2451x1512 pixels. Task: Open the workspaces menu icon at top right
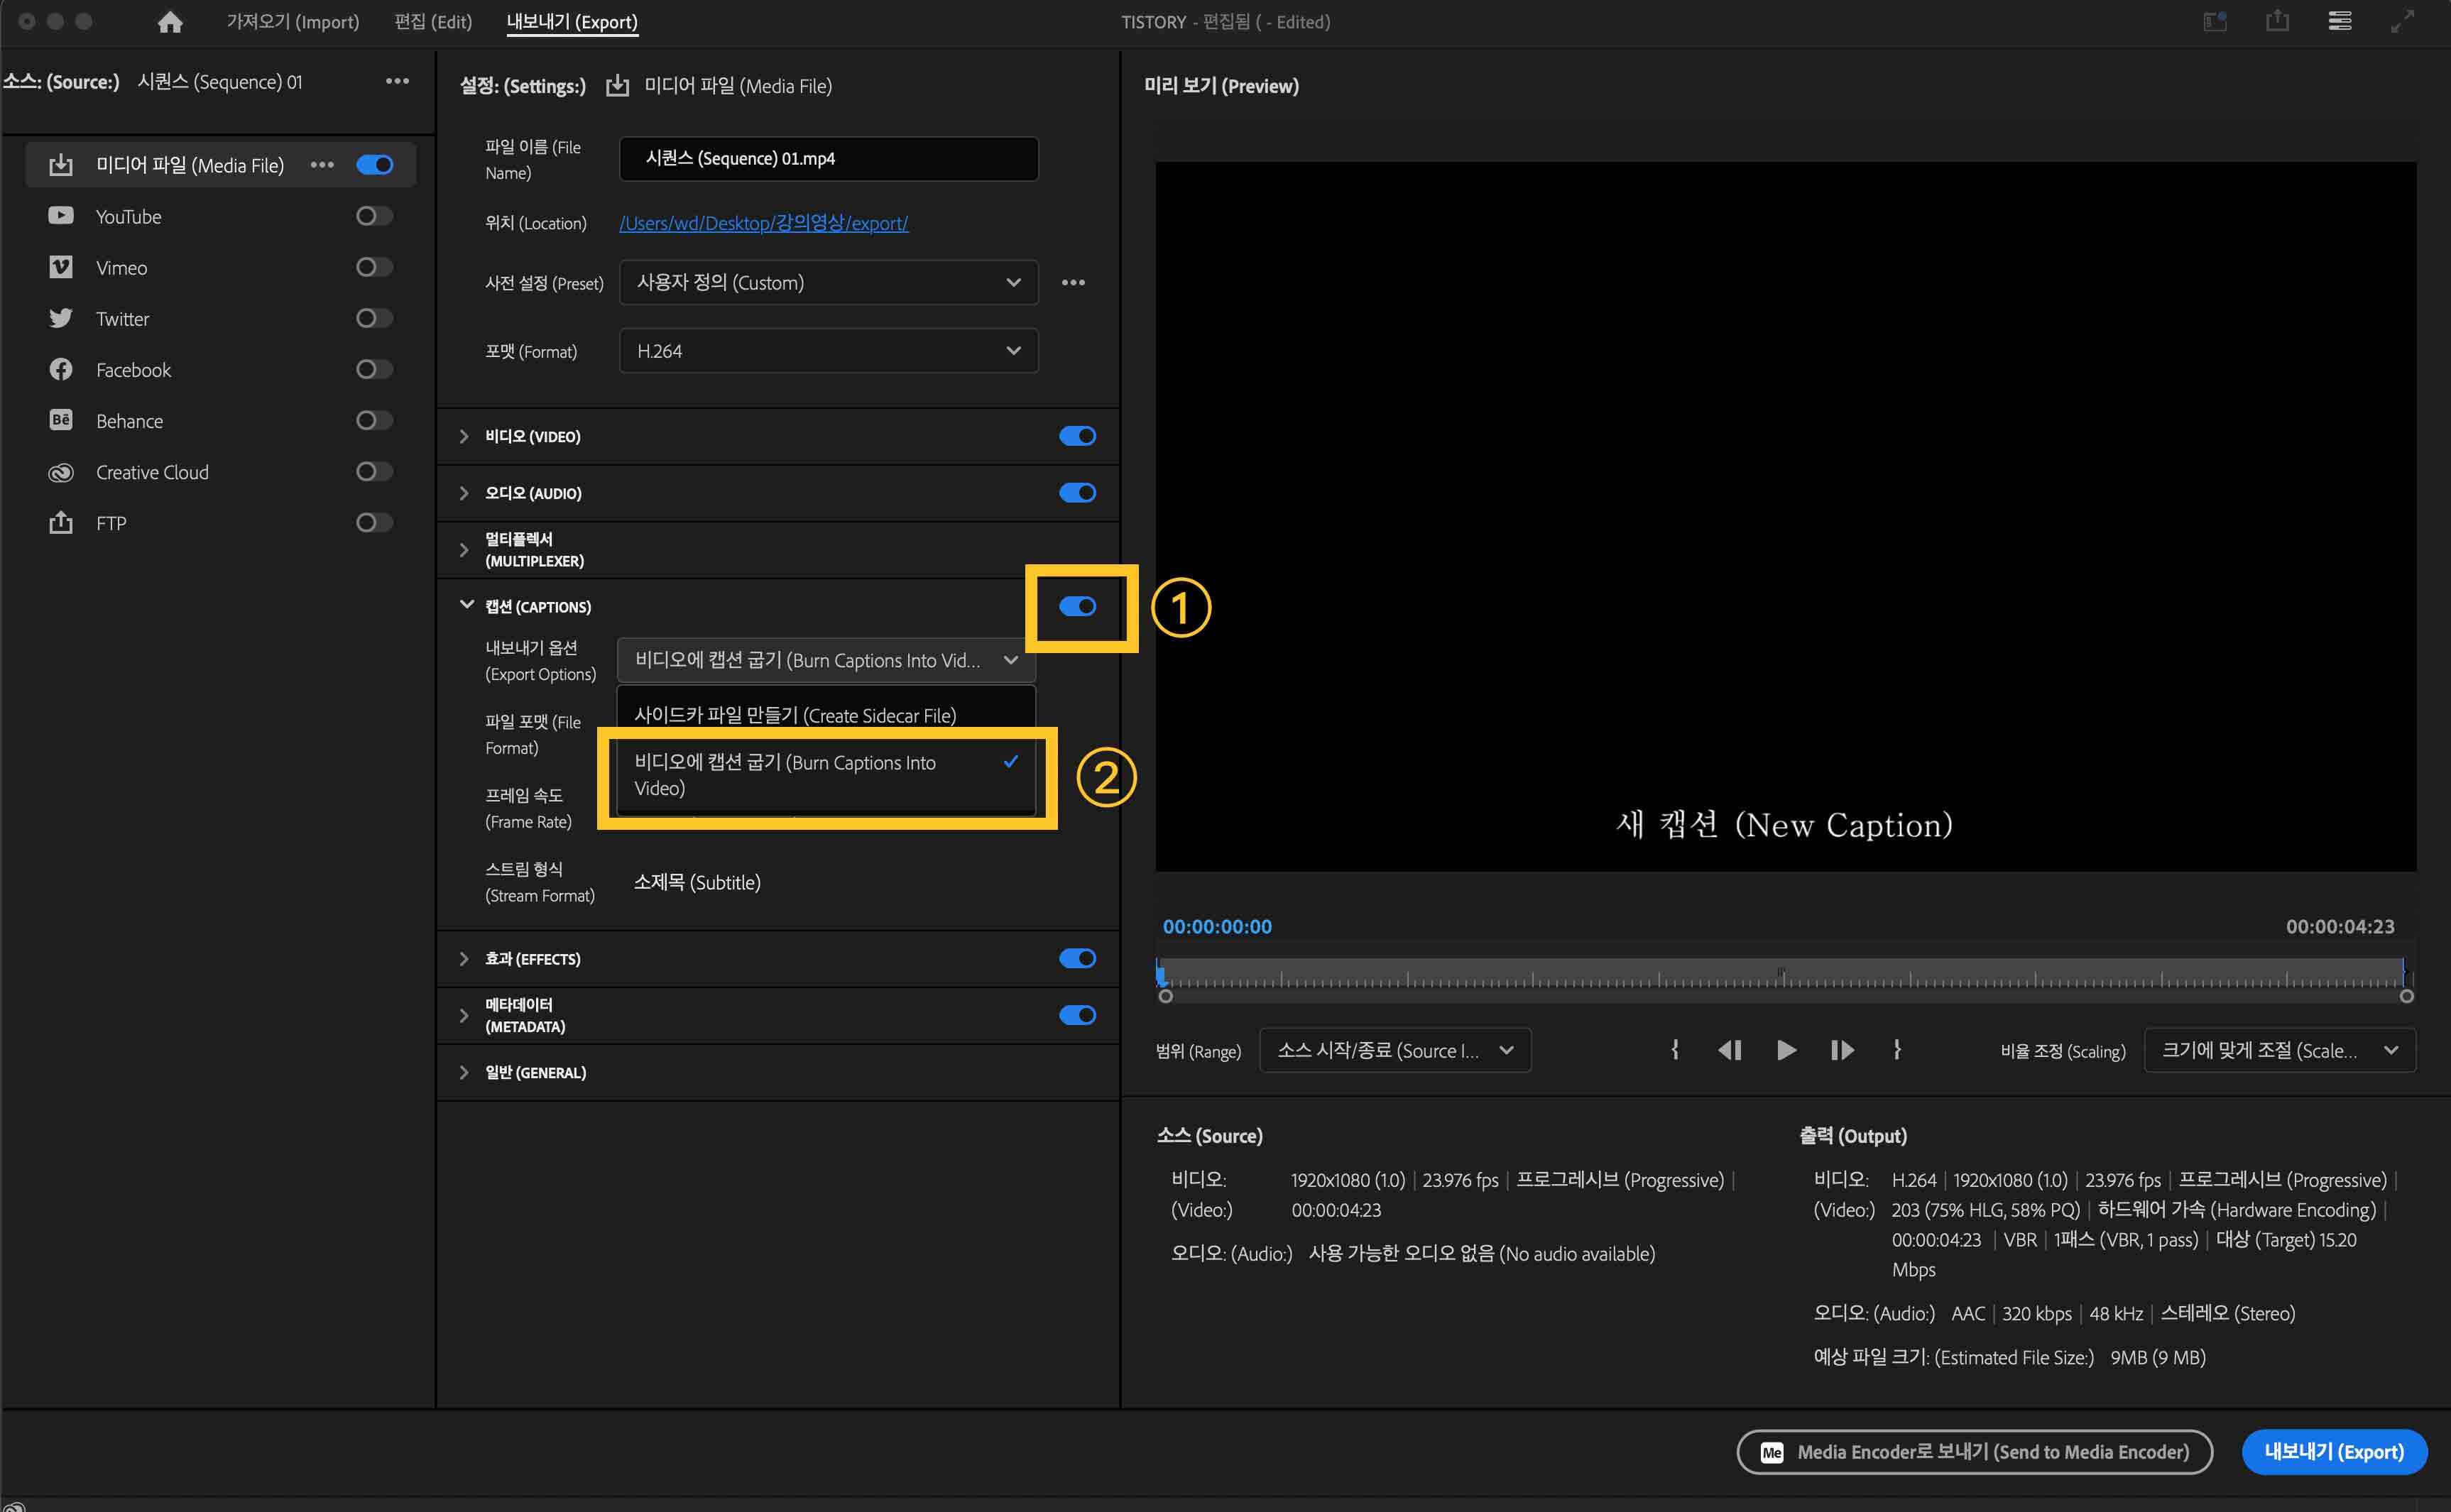(x=2339, y=21)
